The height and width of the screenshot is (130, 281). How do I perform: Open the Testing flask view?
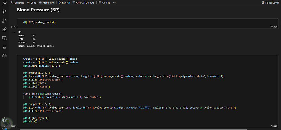point(4,47)
